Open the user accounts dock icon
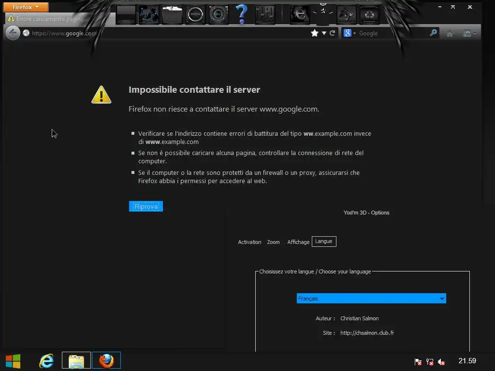Image resolution: width=495 pixels, height=371 pixels. tap(346, 14)
